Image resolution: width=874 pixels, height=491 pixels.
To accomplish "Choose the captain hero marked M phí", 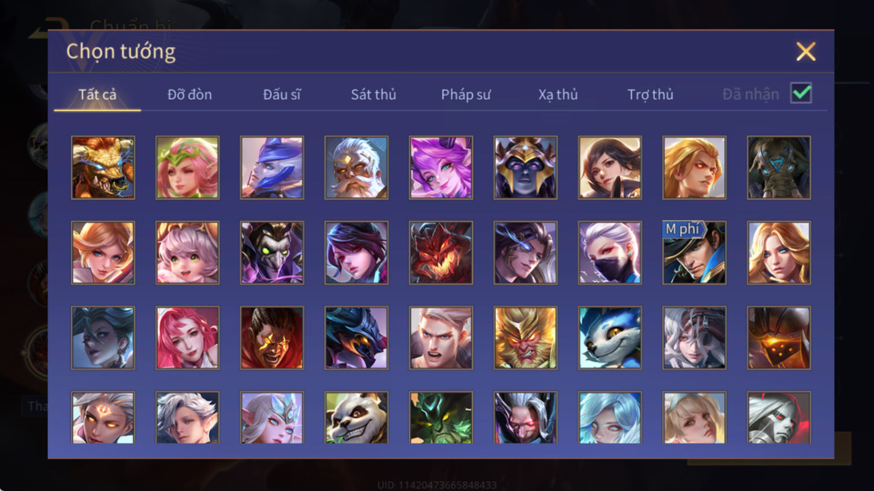I will pos(694,253).
